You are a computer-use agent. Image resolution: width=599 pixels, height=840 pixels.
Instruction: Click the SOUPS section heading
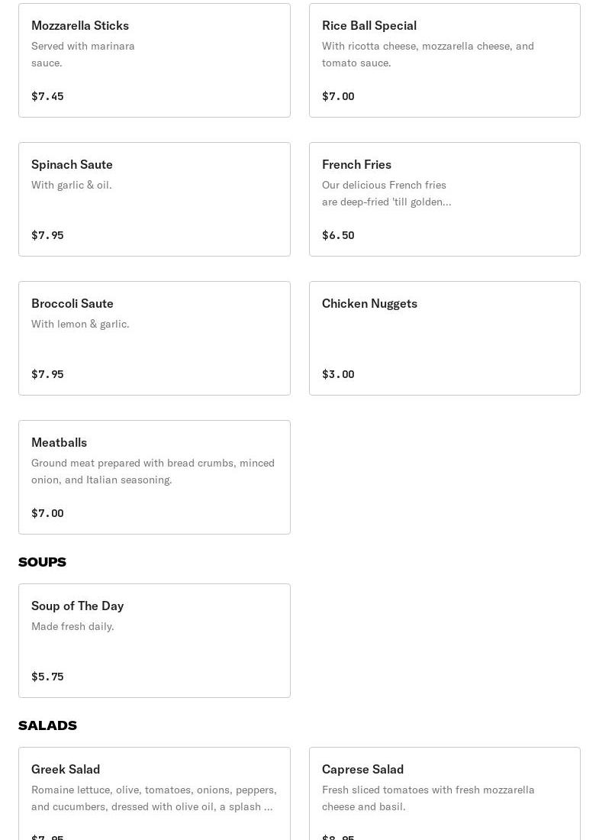click(x=42, y=562)
